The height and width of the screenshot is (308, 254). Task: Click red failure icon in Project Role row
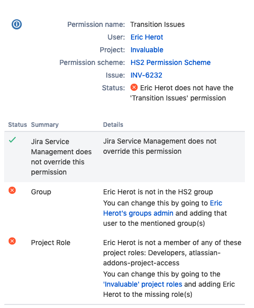12,241
